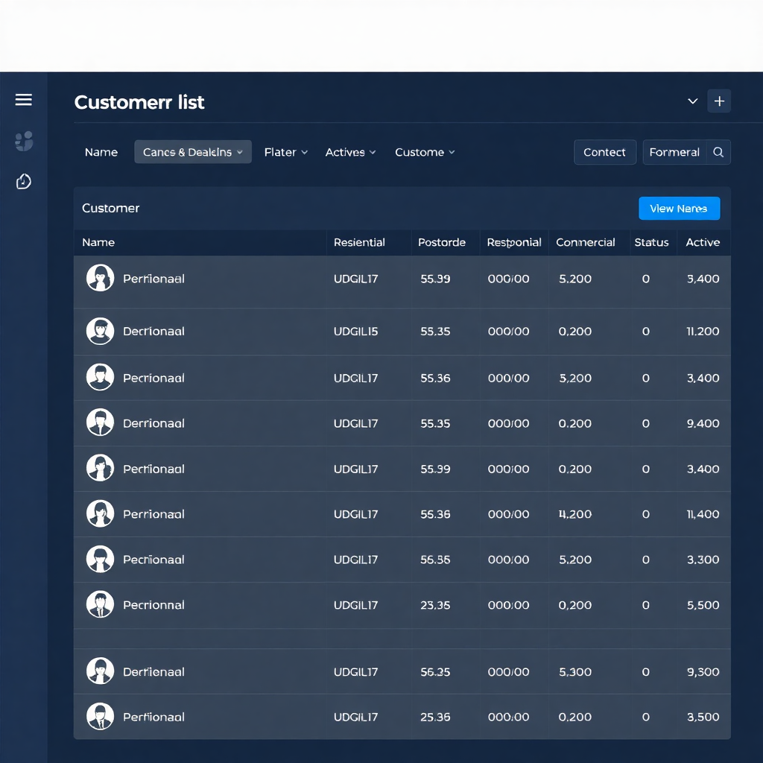
Task: Click the View Nares button
Action: [679, 209]
